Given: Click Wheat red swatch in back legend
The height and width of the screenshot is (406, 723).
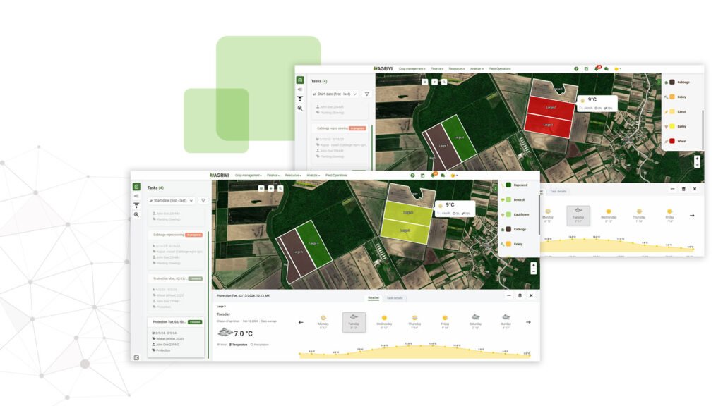Looking at the screenshot, I should pos(672,141).
